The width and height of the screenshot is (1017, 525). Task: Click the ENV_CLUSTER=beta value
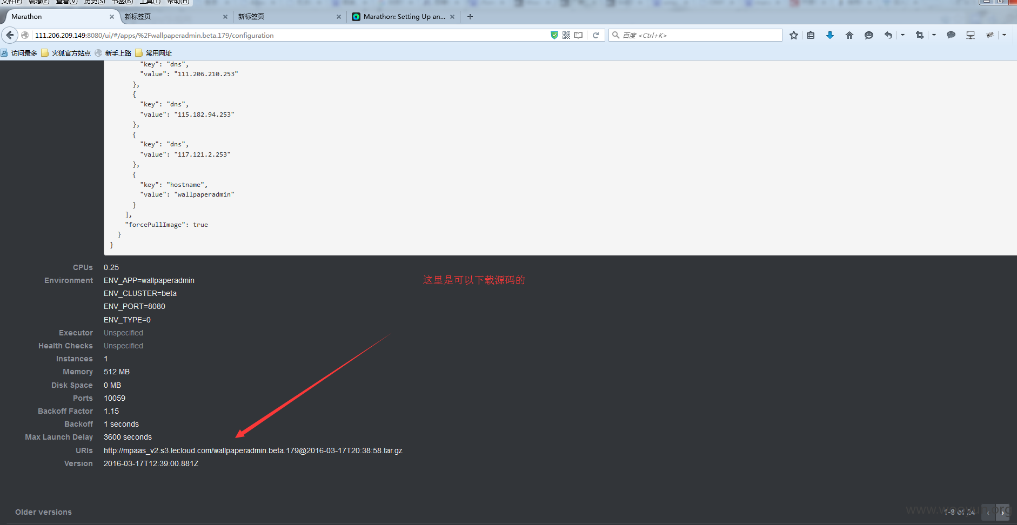(140, 293)
